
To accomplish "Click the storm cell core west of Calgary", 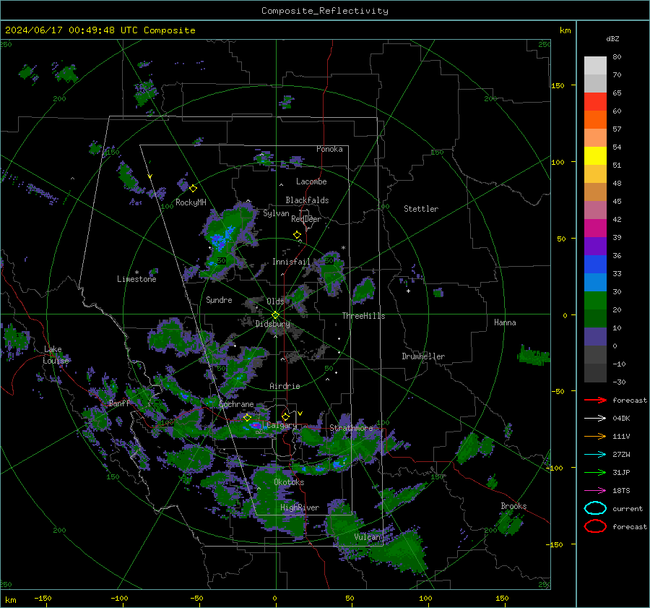I will 256,425.
